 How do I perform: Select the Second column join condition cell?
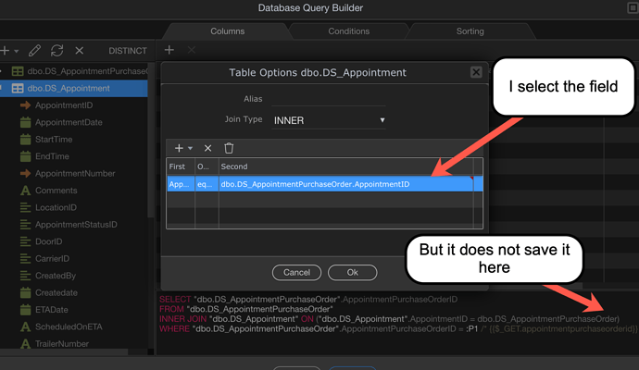tap(343, 184)
